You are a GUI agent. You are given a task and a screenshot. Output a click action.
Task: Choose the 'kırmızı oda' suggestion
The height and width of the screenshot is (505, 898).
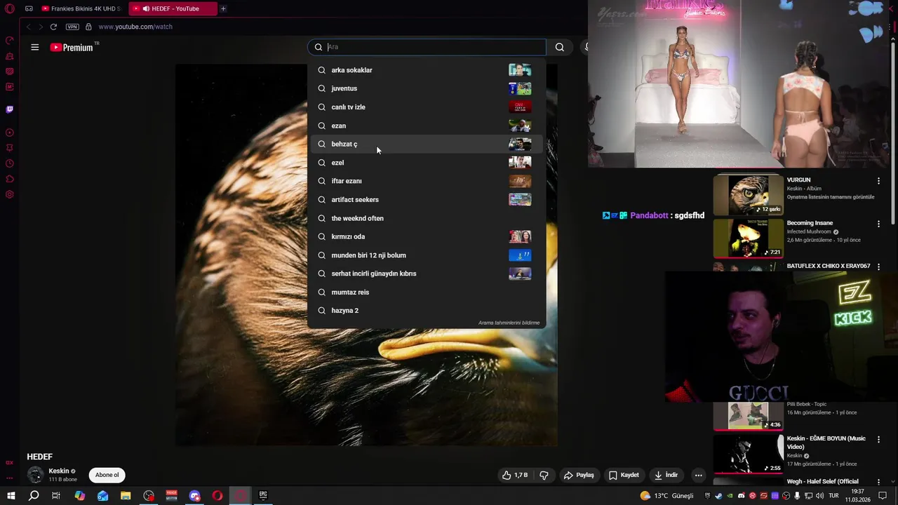pyautogui.click(x=427, y=236)
